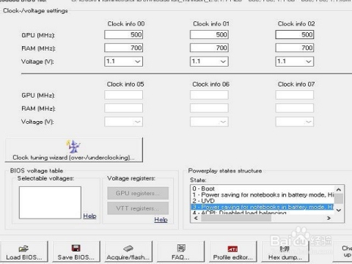Click GPU MHz field for Clock info 00
The width and height of the screenshot is (352, 264).
pyautogui.click(x=123, y=34)
